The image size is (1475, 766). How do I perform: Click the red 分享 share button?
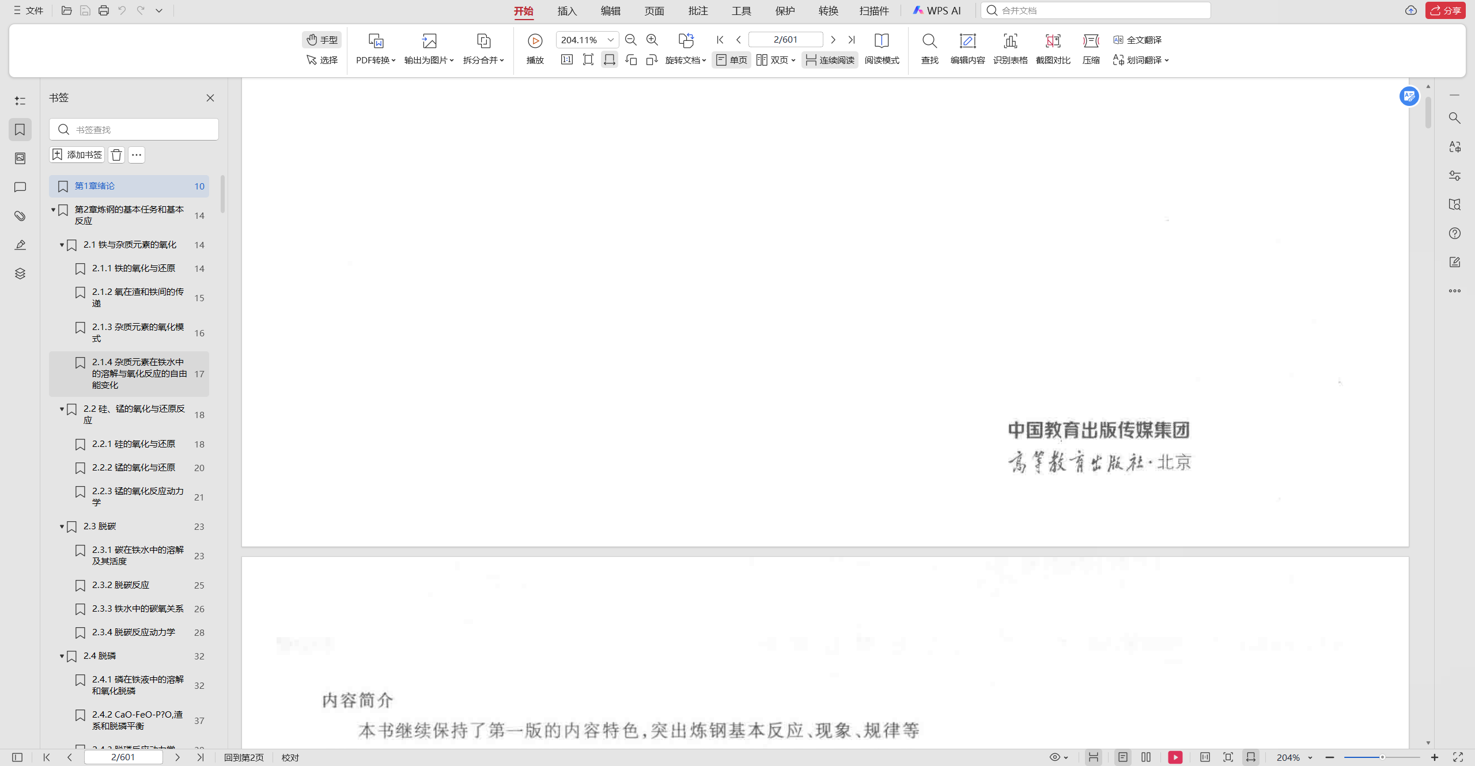pos(1445,10)
